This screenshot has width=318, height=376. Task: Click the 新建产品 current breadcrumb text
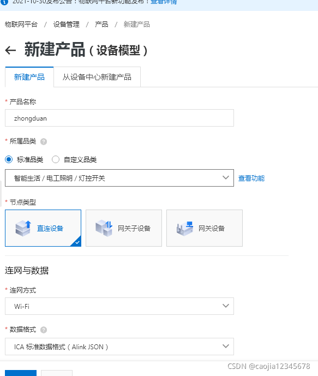tap(137, 24)
